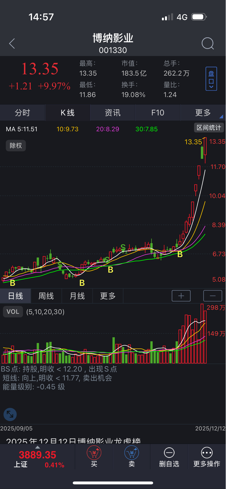Switch to 月线 monthly period
This screenshot has height=489, width=226.
pos(77,296)
